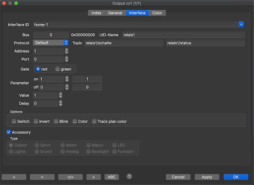Click the Port stepper arrows
254x185 pixels.
[67, 59]
